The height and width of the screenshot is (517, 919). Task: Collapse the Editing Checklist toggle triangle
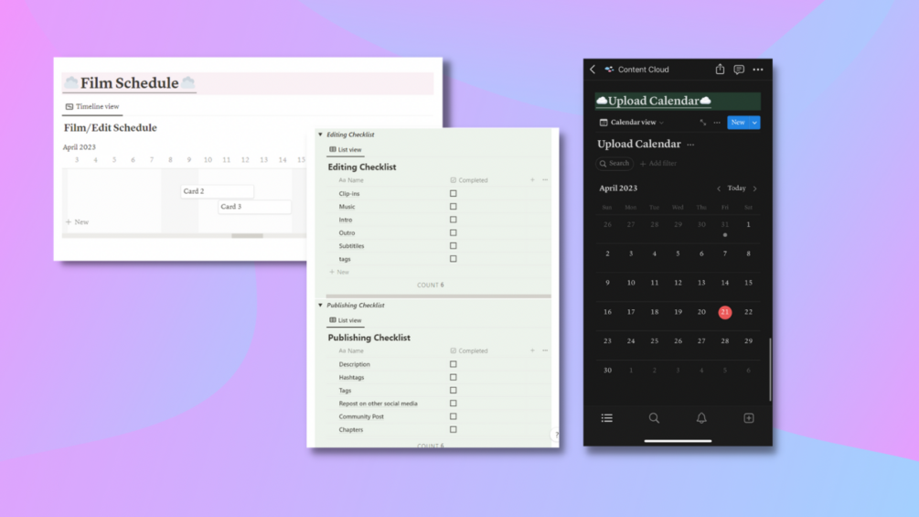coord(320,135)
